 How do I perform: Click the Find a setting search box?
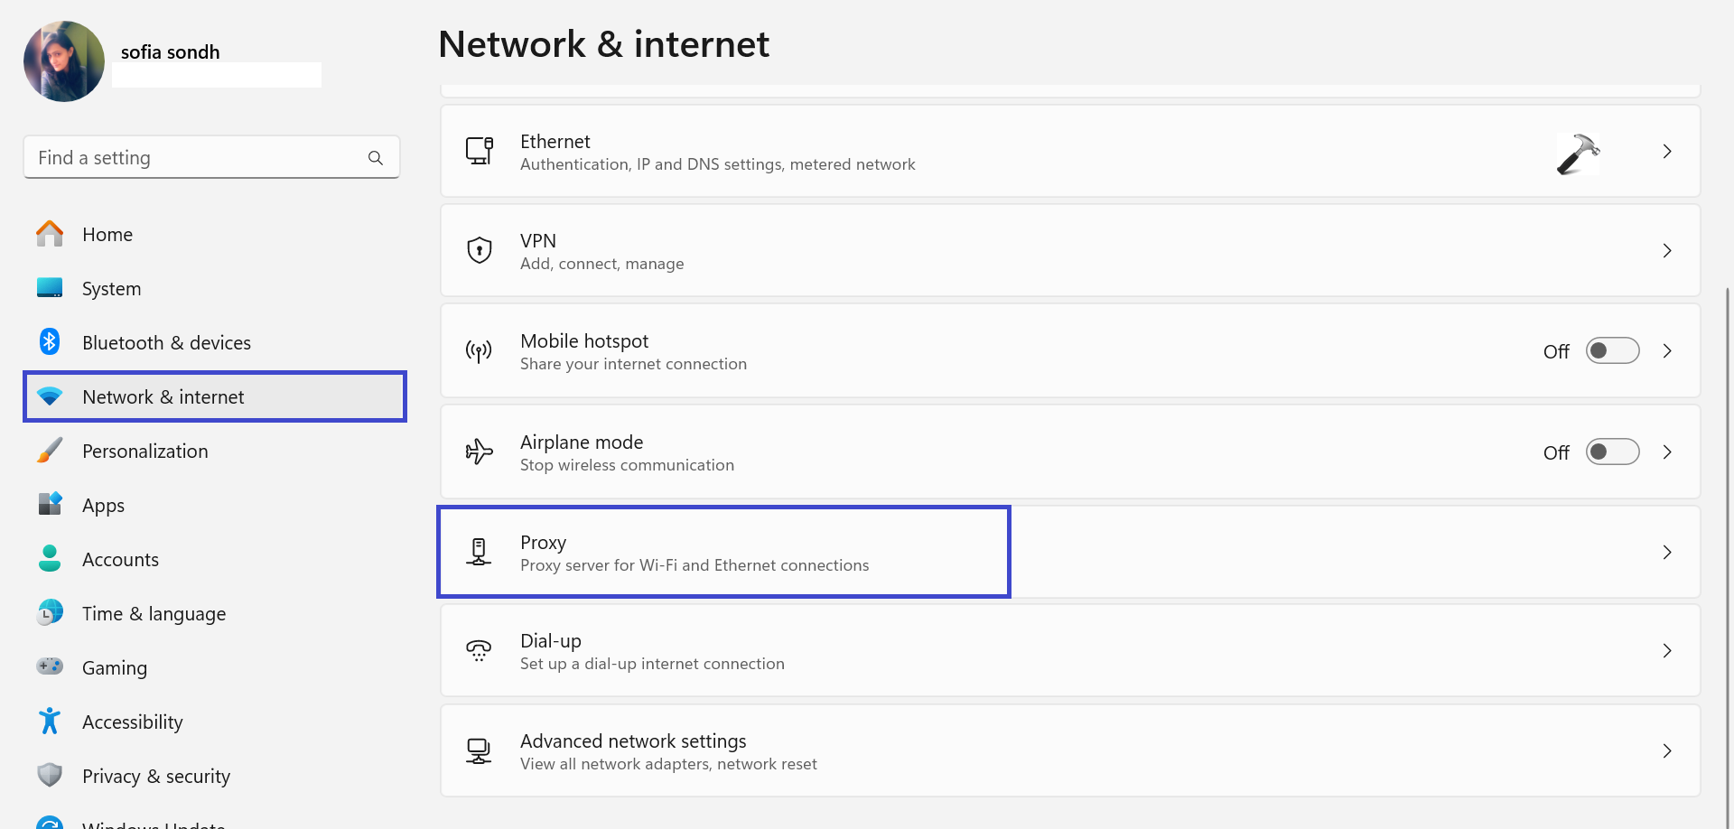[x=199, y=158]
